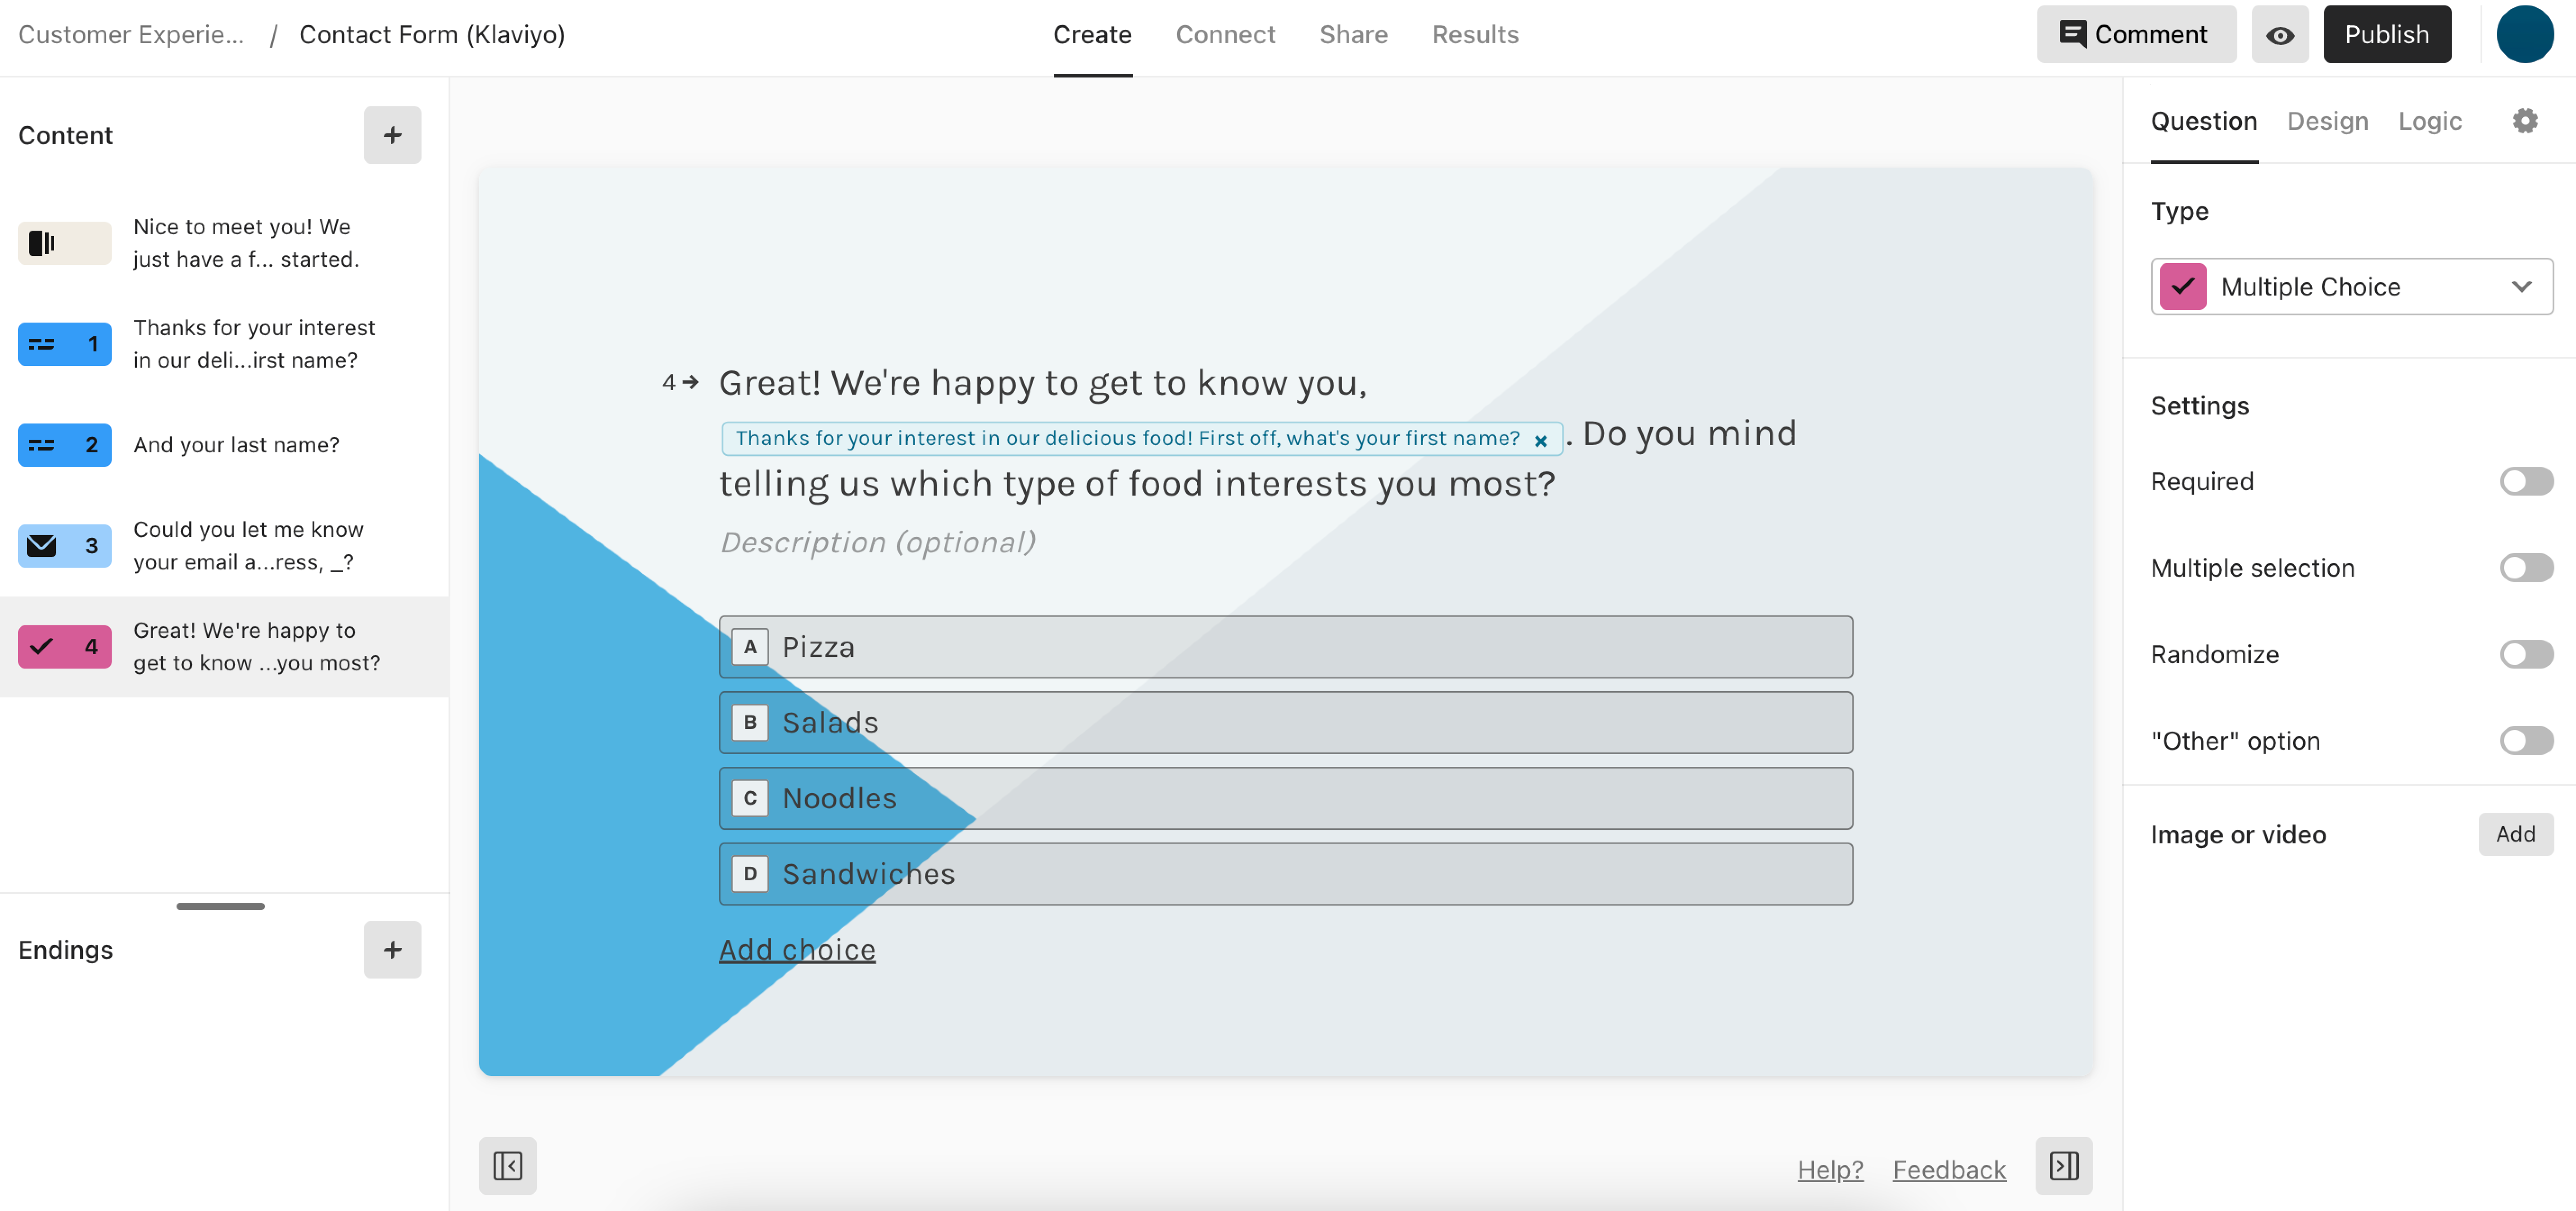Select question 3 email icon
Viewport: 2576px width, 1211px height.
(65, 546)
